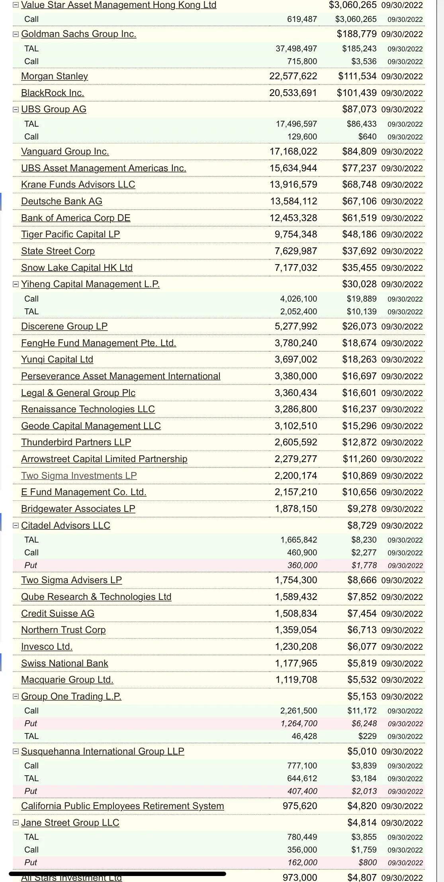Image resolution: width=444 pixels, height=882 pixels.
Task: Open the Invesco Ltd. link
Action: (x=47, y=647)
